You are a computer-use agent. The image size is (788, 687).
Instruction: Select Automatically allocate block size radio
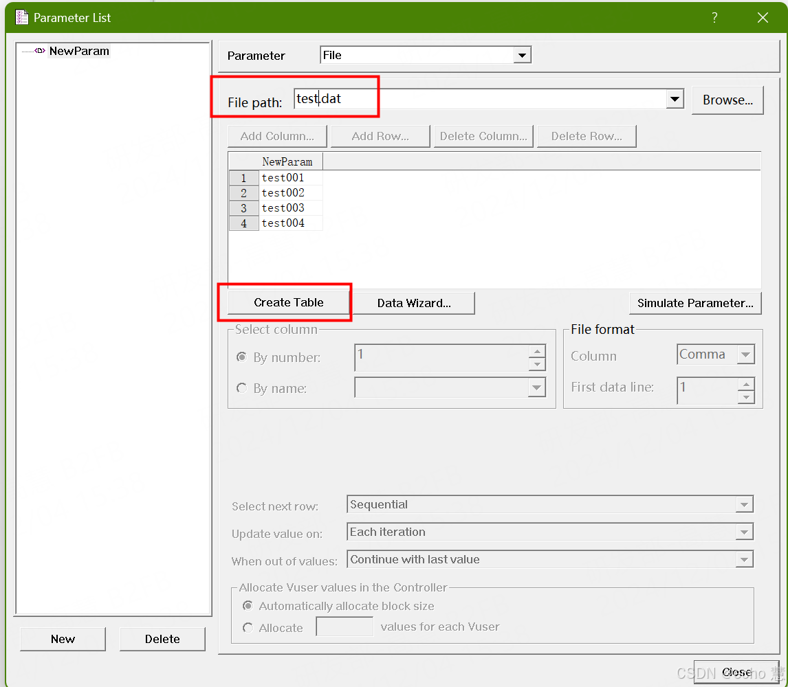pos(248,606)
